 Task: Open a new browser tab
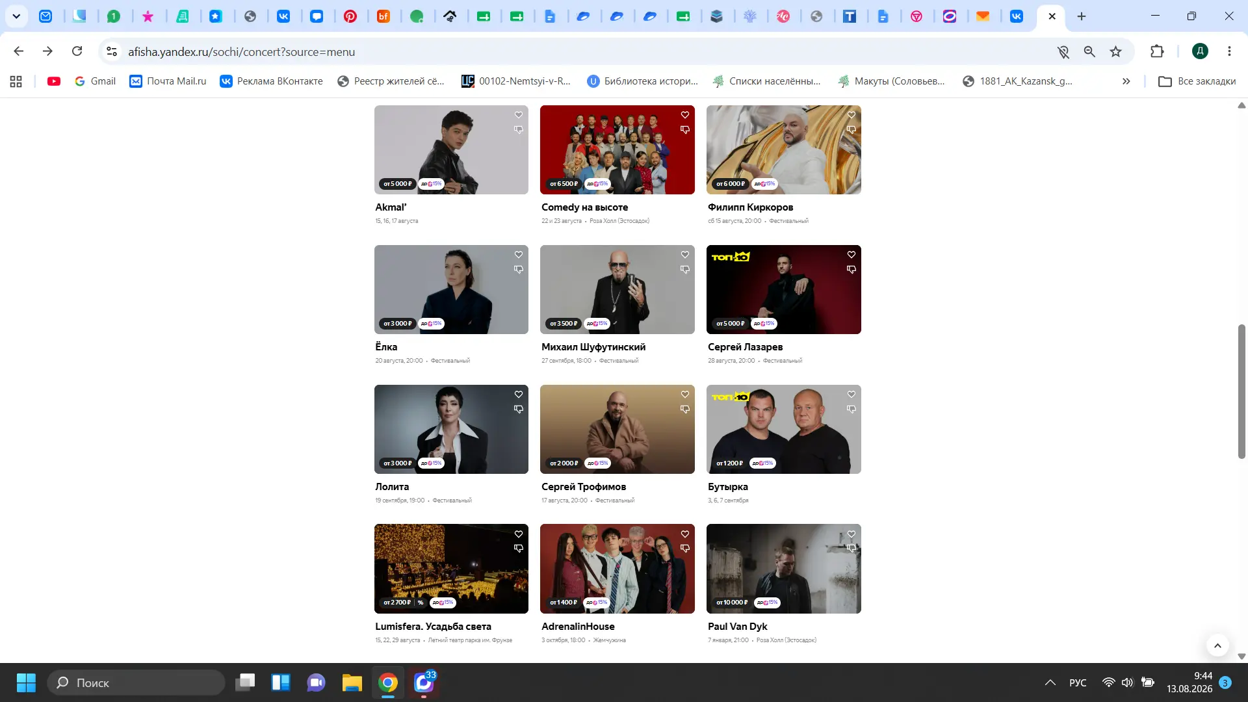point(1082,16)
